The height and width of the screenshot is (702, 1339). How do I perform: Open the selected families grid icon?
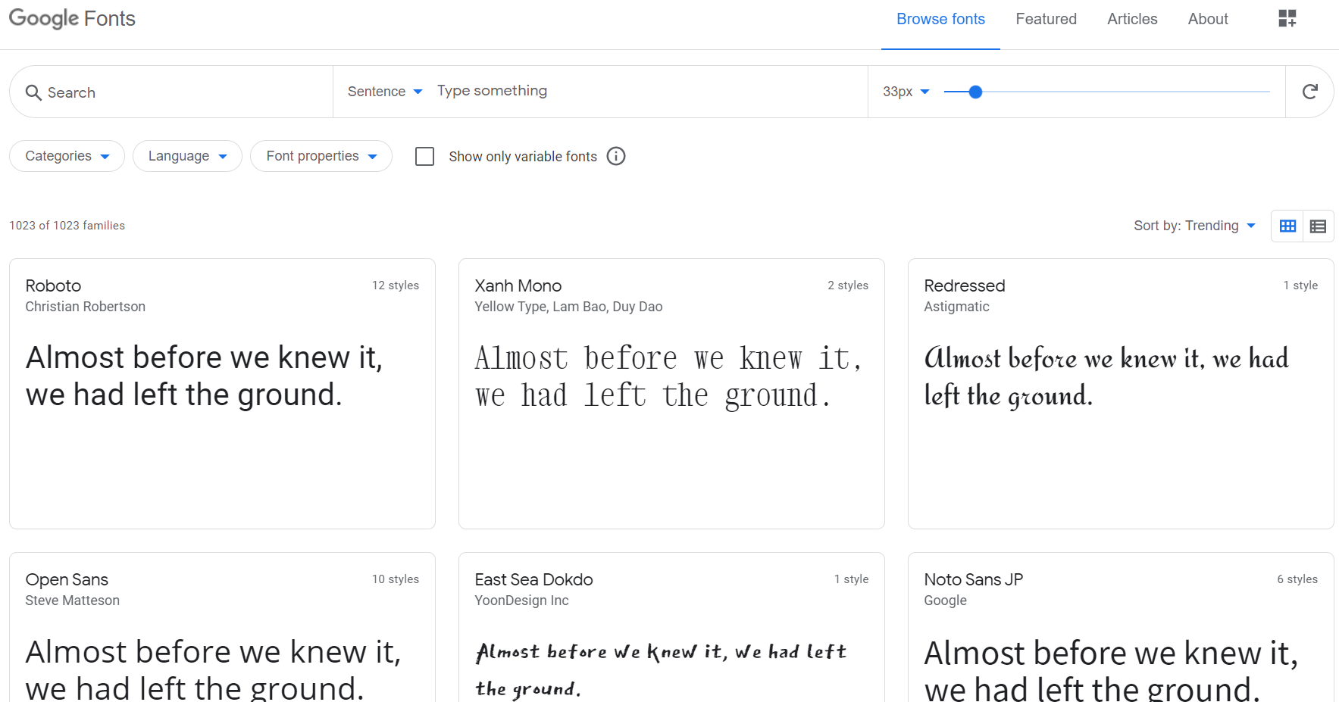coord(1287,19)
